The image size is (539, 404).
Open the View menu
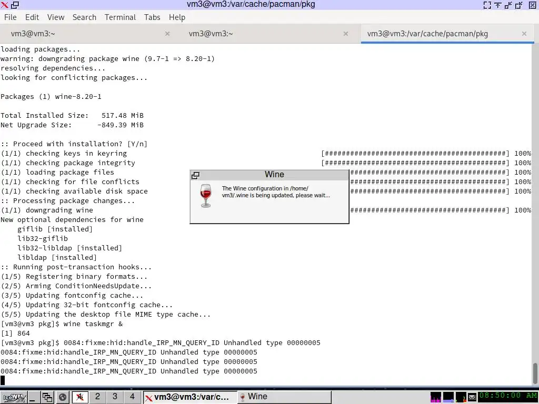(x=56, y=17)
